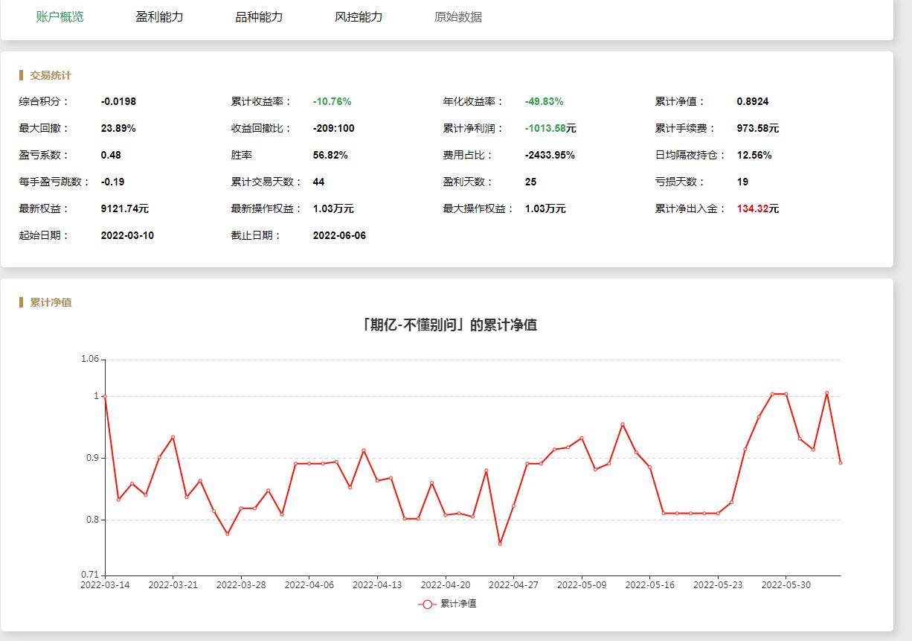This screenshot has width=912, height=641.
Task: Select the 累计收益率 value -10.76%
Action: point(332,101)
